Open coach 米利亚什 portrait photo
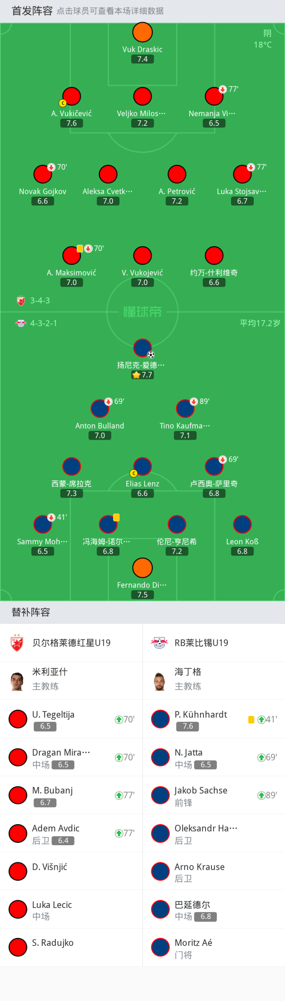The image size is (285, 1001). (x=17, y=681)
